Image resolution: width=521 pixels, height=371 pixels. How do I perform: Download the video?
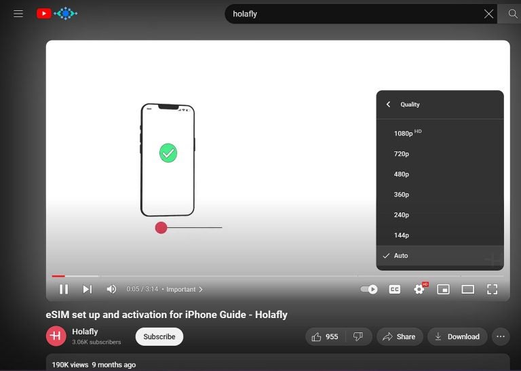pyautogui.click(x=457, y=337)
